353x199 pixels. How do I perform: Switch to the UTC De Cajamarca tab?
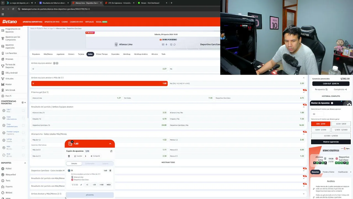pos(119,3)
